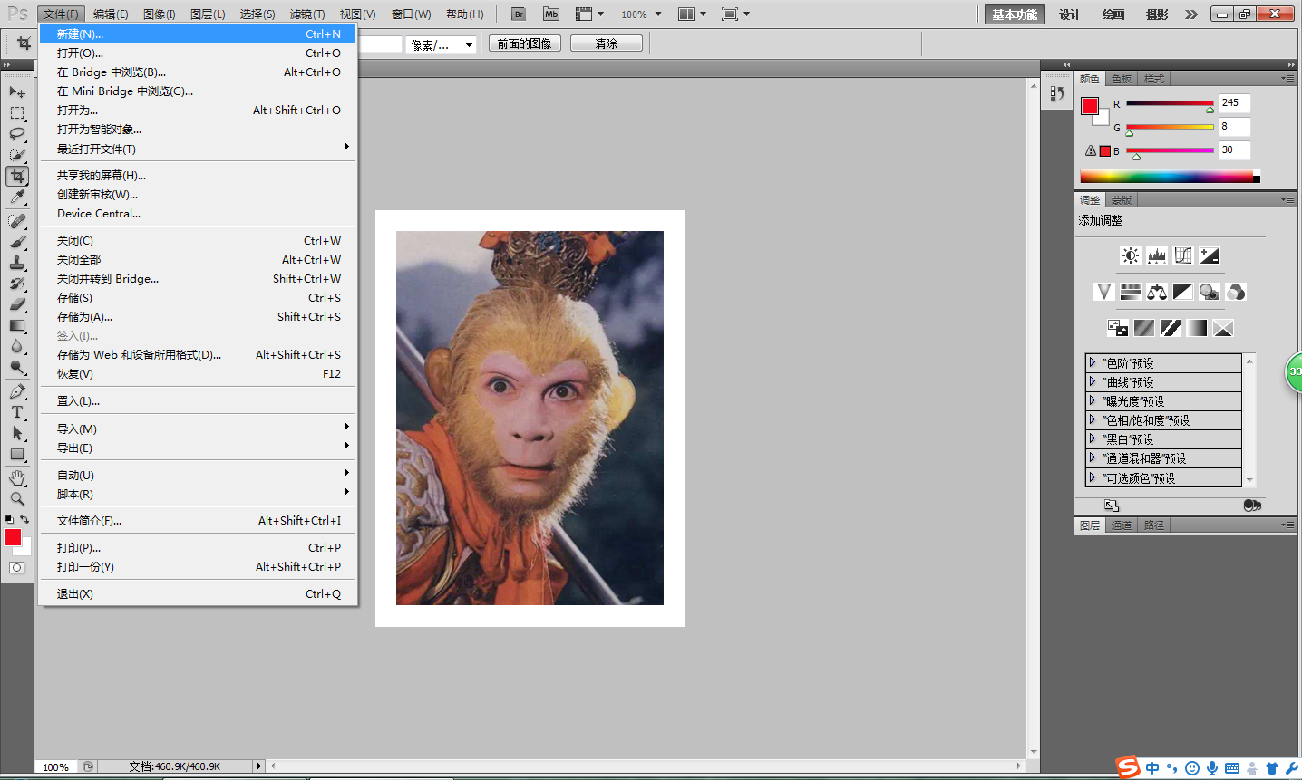Viewport: 1302px width, 780px height.
Task: Select the Zoom tool in the toolbox
Action: tap(17, 499)
